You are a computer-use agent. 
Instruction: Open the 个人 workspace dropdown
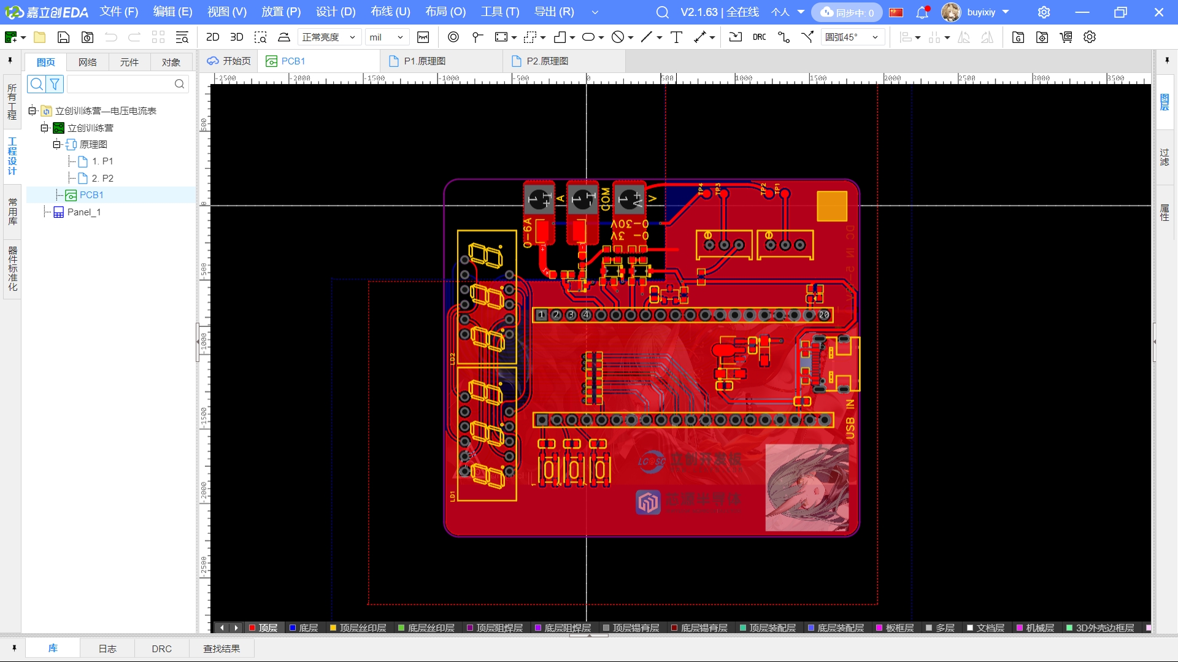click(788, 12)
